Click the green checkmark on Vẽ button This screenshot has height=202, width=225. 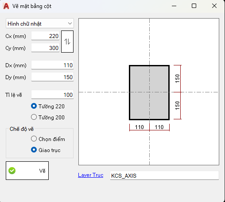pyautogui.click(x=12, y=171)
